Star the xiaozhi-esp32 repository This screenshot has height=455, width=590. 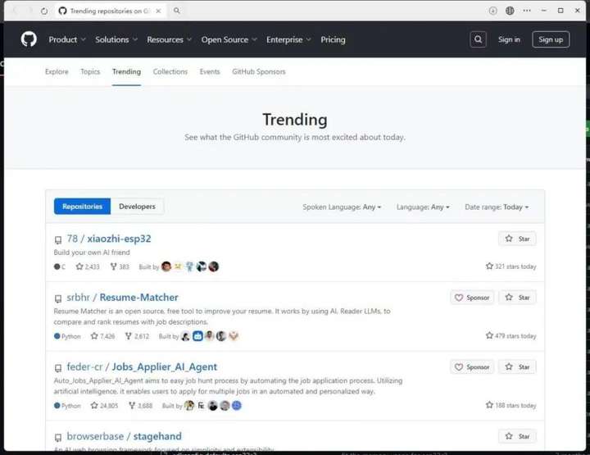(x=517, y=239)
